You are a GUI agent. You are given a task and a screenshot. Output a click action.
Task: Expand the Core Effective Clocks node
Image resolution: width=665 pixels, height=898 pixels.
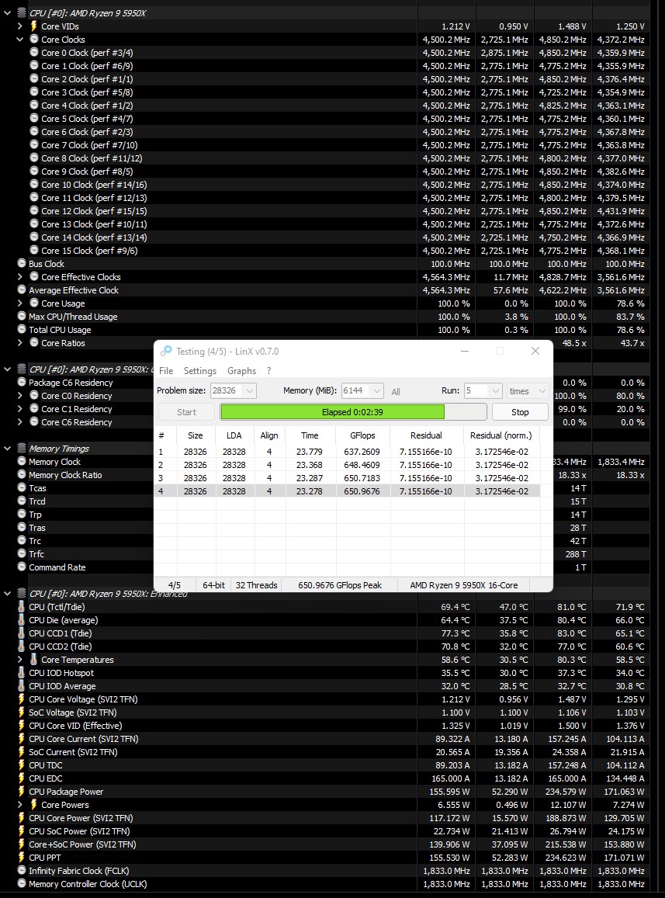pyautogui.click(x=20, y=276)
